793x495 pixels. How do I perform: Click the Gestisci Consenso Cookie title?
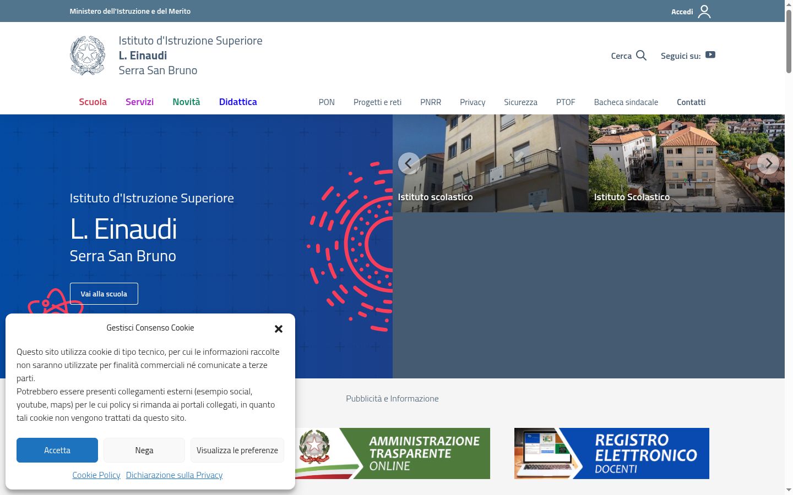coord(150,328)
